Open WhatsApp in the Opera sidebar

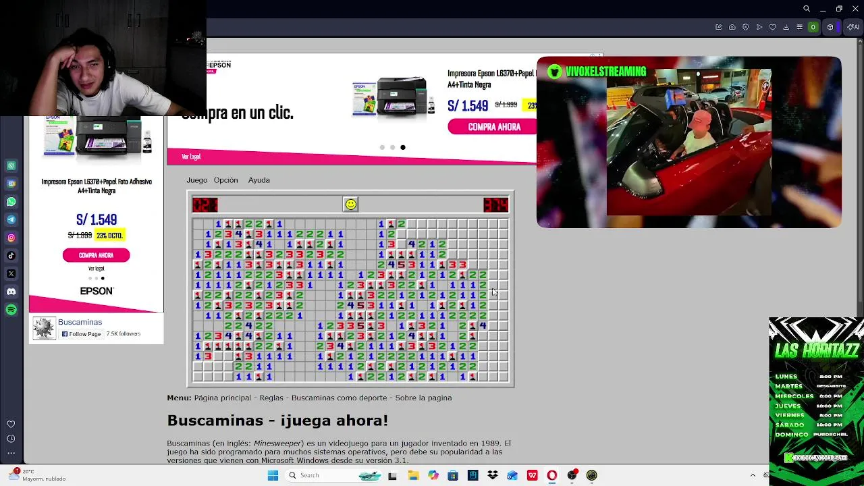pos(11,201)
